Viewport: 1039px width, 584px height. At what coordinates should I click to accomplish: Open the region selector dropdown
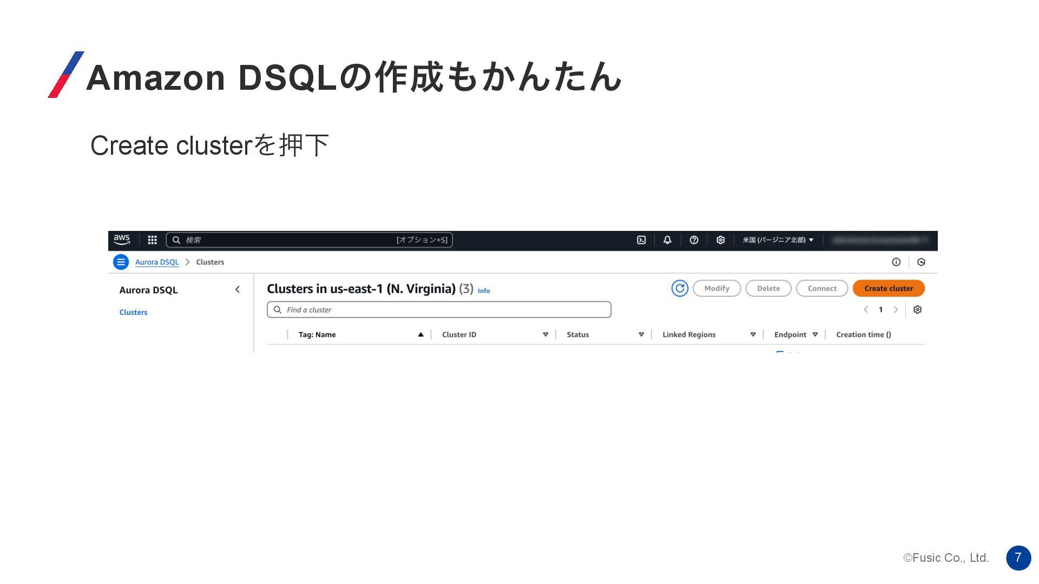778,240
